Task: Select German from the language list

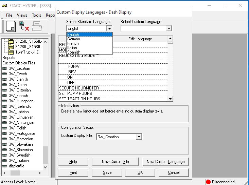Action: click(74, 39)
